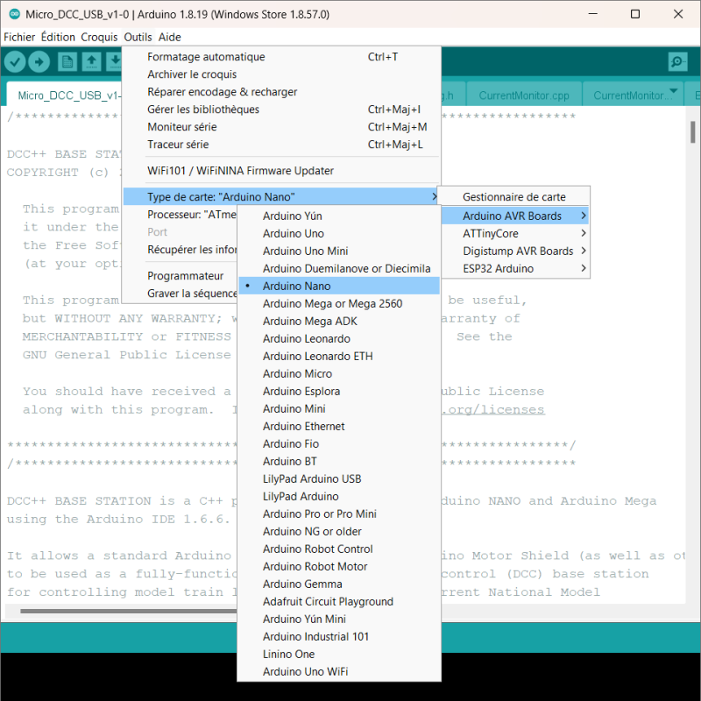Choose Arduino Pro or Pro Mini
The height and width of the screenshot is (701, 701).
(339, 513)
